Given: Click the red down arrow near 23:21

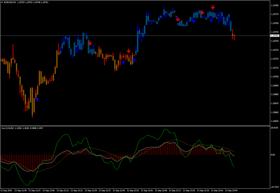Looking at the screenshot, I should pyautogui.click(x=178, y=19).
